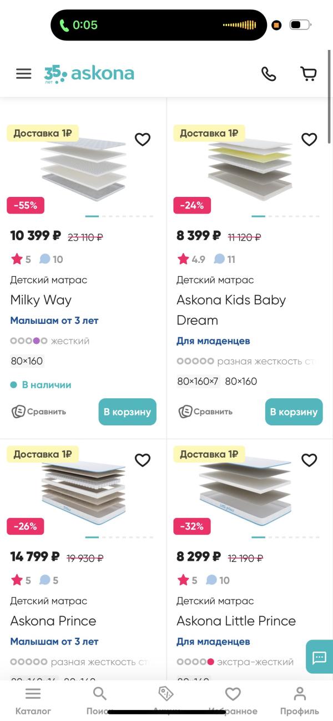This screenshot has height=721, width=333.
Task: Select the 80×160×7 size option
Action: (198, 382)
